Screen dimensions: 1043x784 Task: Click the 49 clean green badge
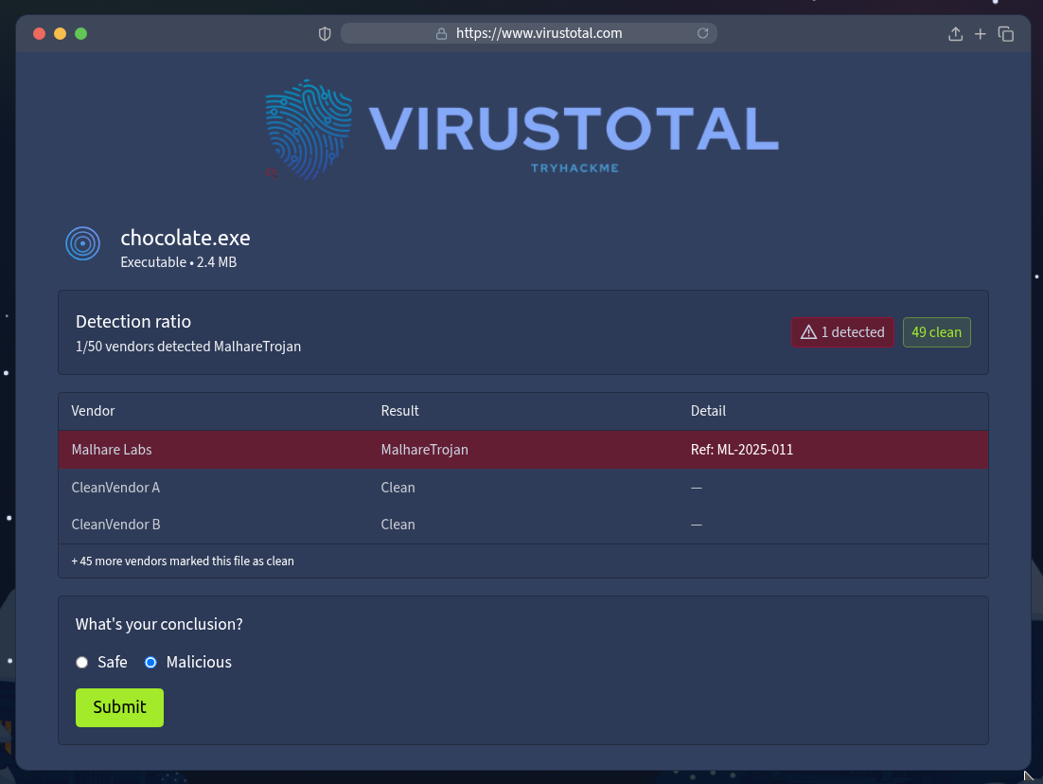pyautogui.click(x=936, y=332)
